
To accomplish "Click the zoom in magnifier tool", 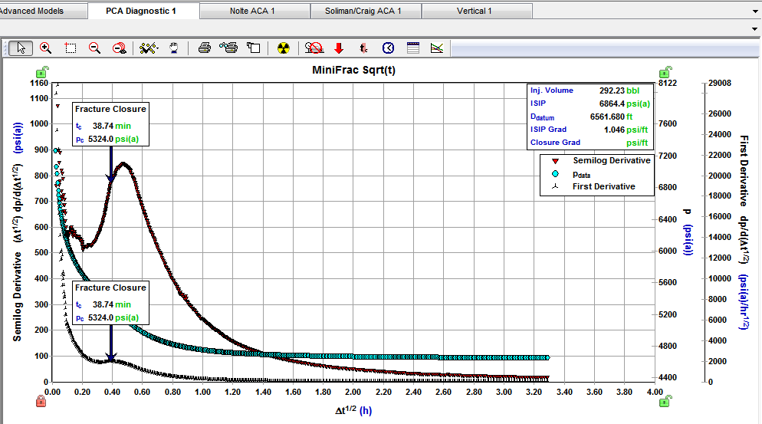I will [46, 48].
